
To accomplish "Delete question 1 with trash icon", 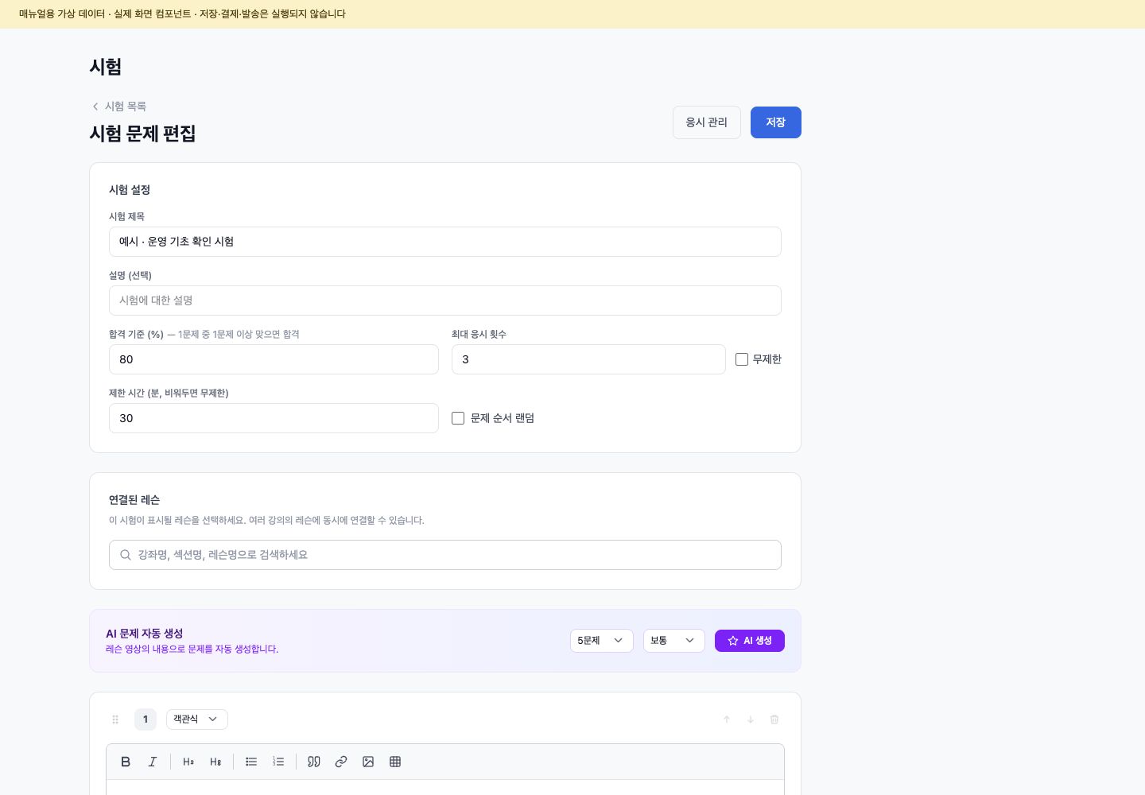I will pyautogui.click(x=774, y=719).
